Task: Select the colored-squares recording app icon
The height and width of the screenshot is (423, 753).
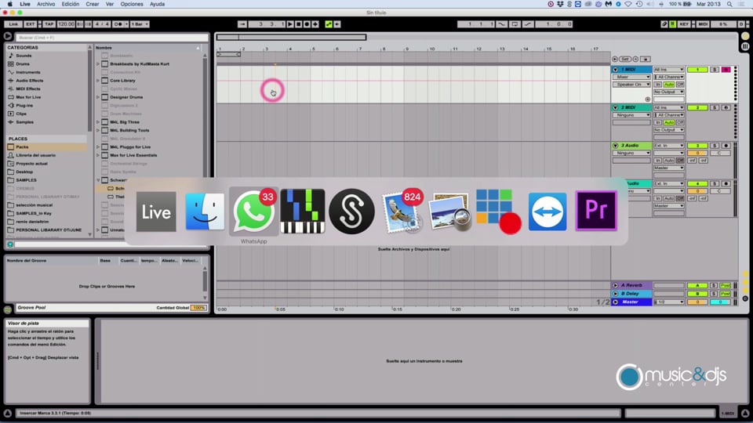Action: point(499,211)
